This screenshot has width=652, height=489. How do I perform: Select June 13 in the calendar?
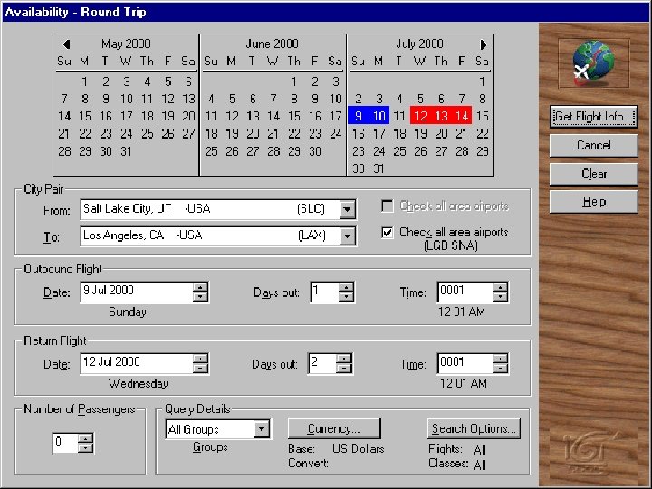coord(253,116)
